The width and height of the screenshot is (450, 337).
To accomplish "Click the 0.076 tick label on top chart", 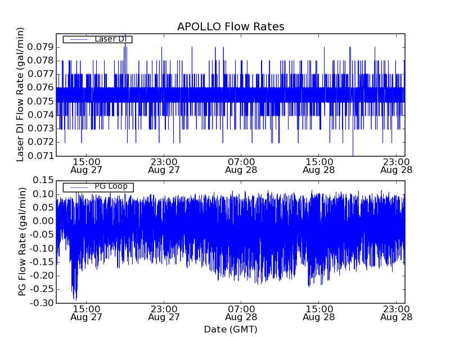I will pos(40,88).
